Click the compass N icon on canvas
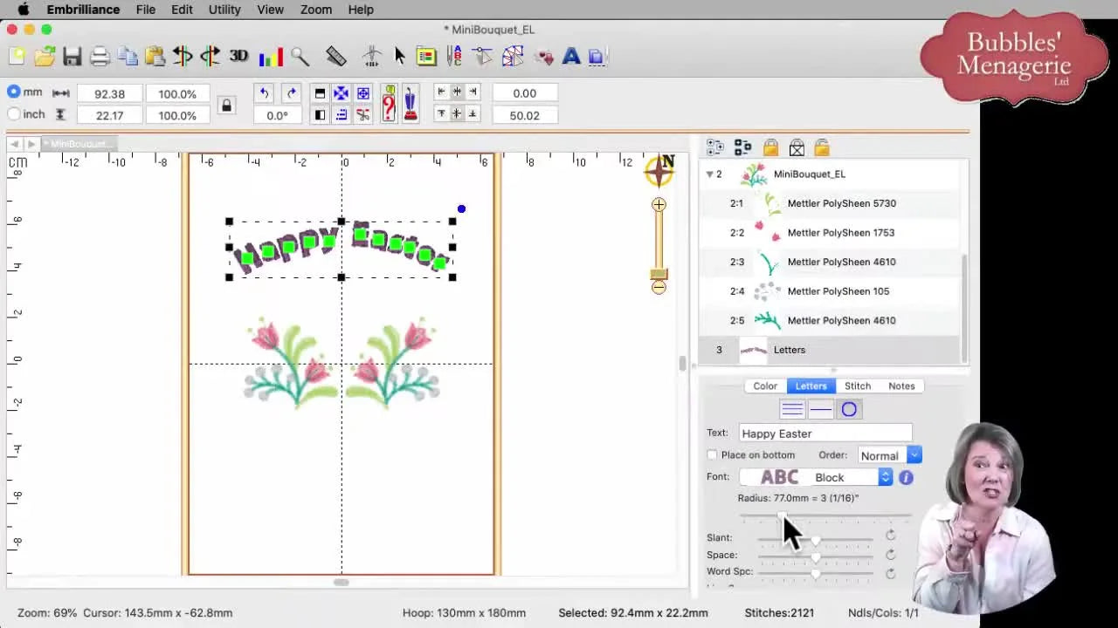 [659, 170]
